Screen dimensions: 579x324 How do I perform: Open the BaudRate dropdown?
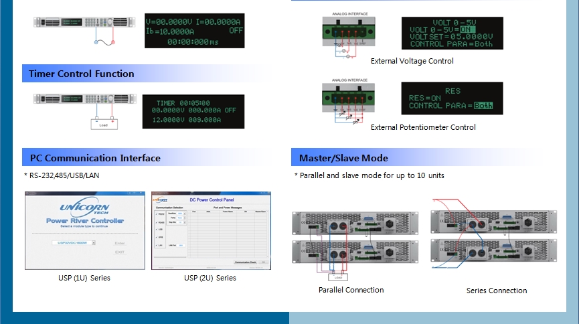tap(181, 214)
